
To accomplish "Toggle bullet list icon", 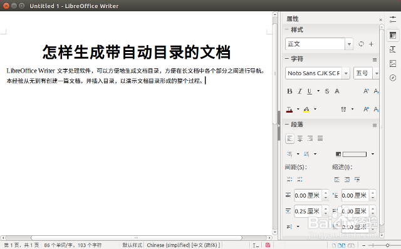I will [289, 154].
